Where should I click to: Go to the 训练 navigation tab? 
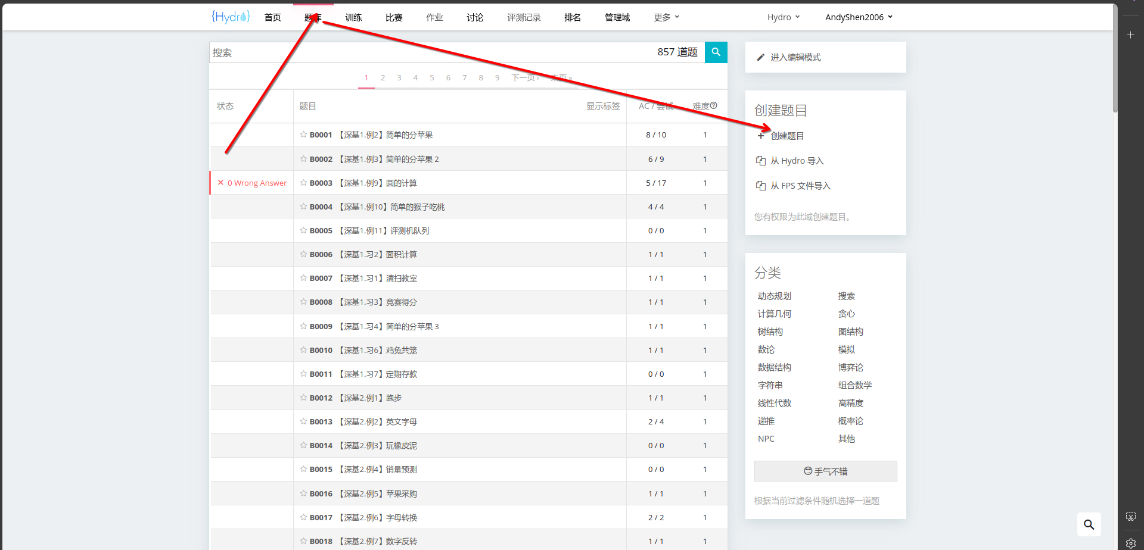click(353, 17)
